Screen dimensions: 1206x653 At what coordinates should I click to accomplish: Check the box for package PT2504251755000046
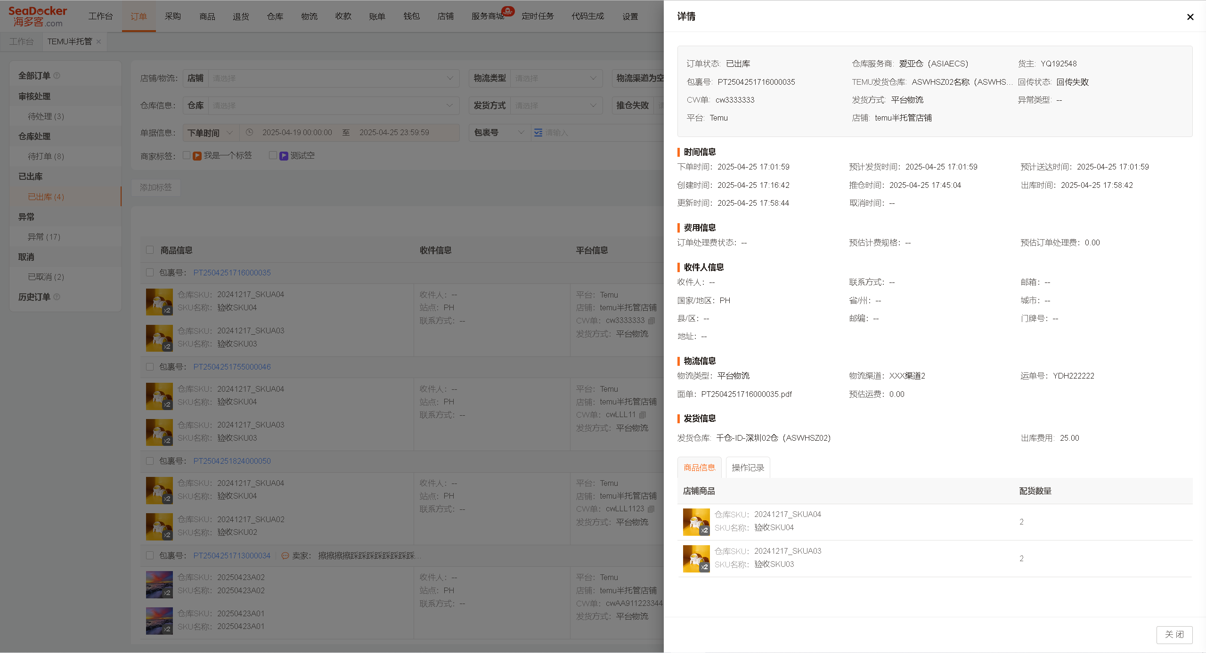coord(150,367)
